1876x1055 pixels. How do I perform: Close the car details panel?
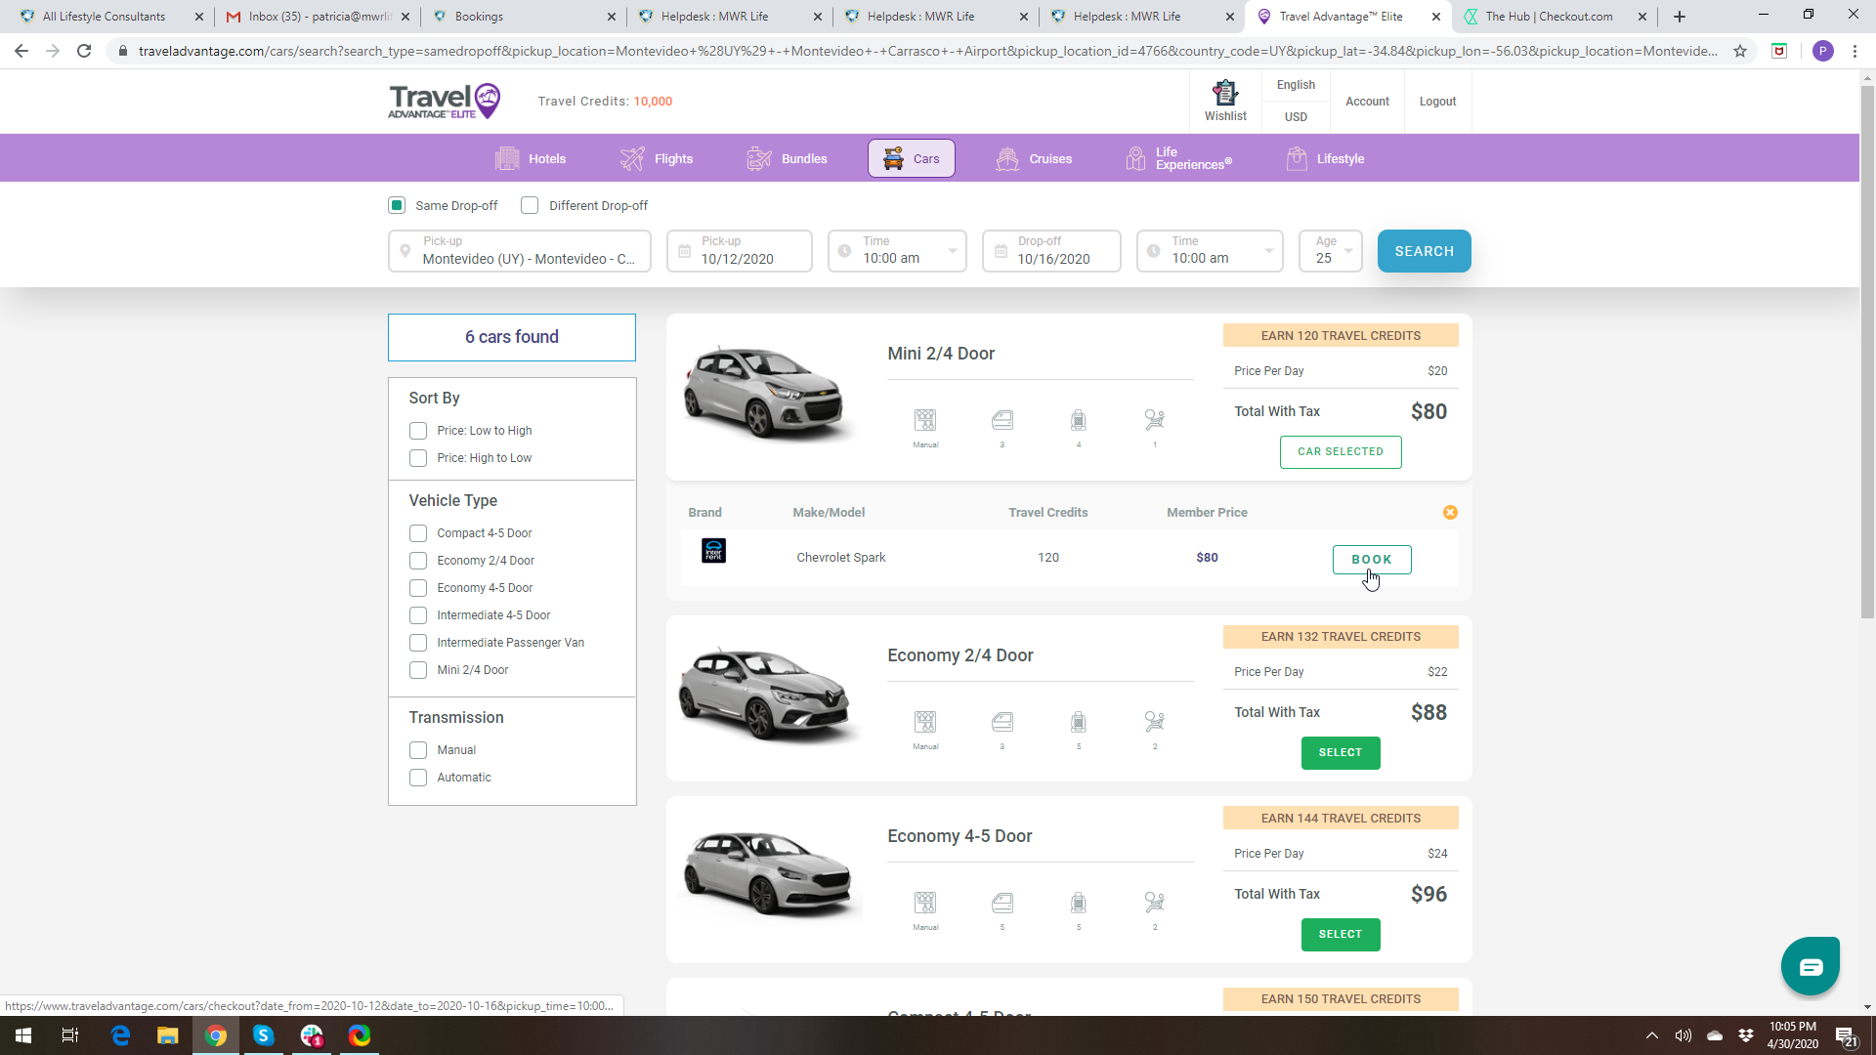tap(1450, 513)
